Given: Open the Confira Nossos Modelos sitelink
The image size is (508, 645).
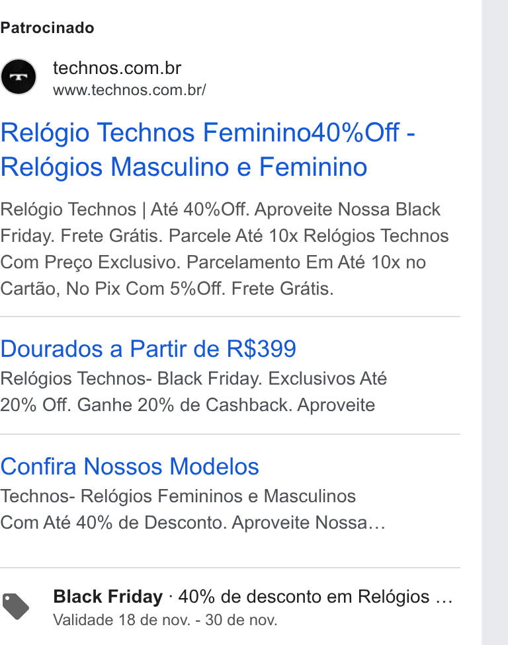Looking at the screenshot, I should point(130,467).
